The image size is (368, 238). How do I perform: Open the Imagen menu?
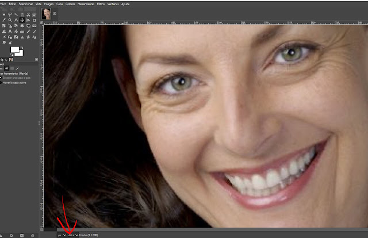[x=49, y=4]
